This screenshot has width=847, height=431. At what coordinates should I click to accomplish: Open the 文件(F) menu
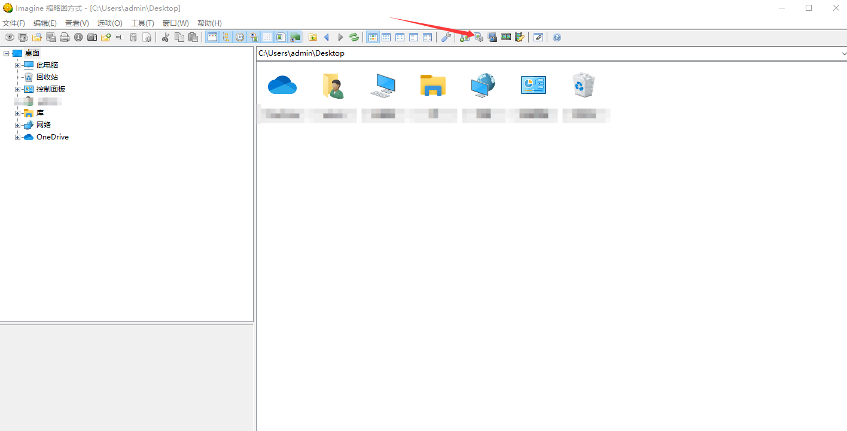[x=14, y=23]
